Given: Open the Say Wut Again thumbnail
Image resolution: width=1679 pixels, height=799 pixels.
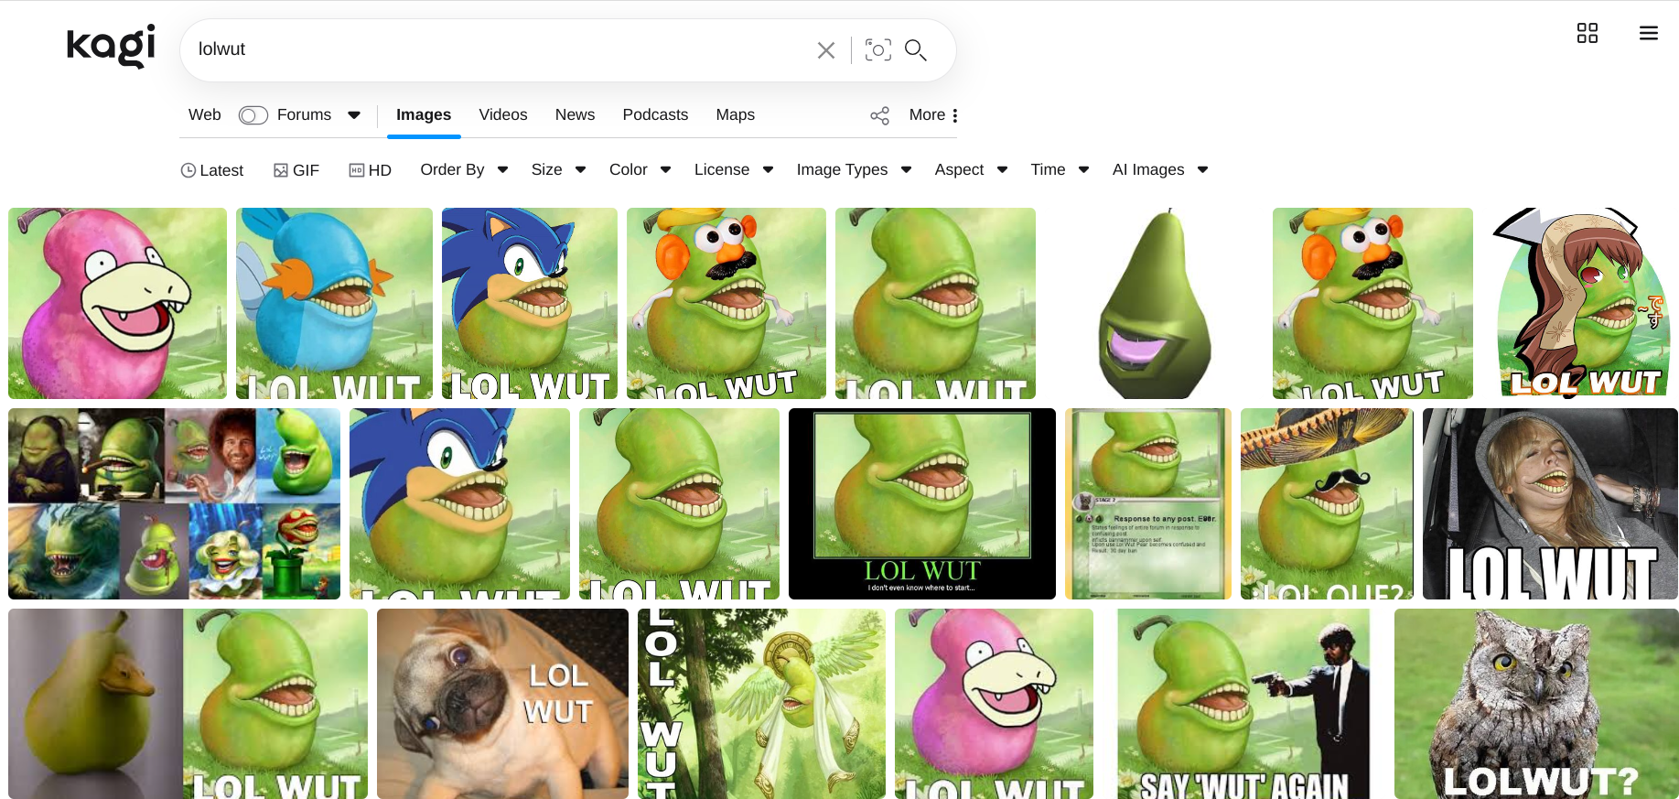Looking at the screenshot, I should click(1244, 704).
